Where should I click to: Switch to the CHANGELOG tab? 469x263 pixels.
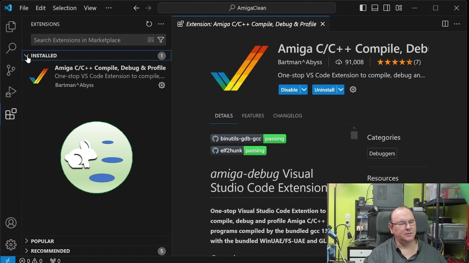tap(288, 115)
